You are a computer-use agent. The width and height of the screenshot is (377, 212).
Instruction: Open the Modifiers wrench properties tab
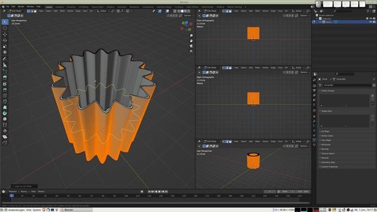(x=314, y=121)
